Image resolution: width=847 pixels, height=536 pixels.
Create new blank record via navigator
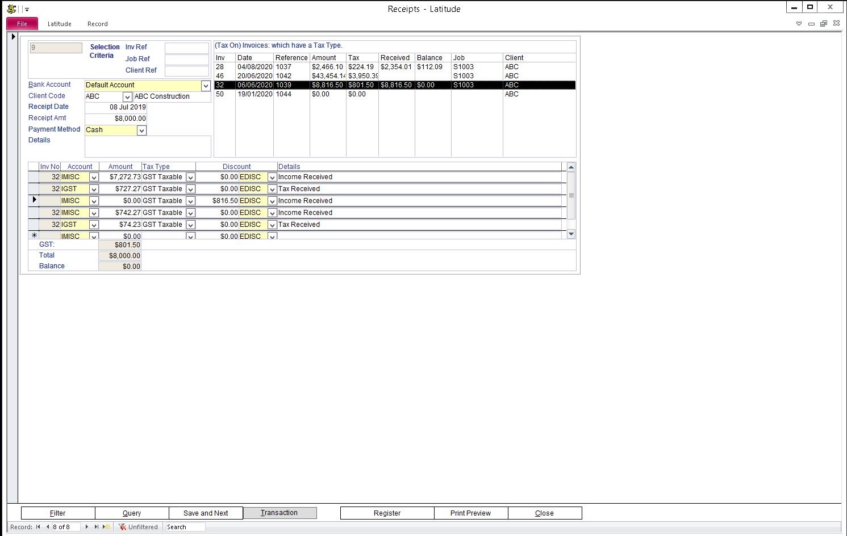(106, 527)
